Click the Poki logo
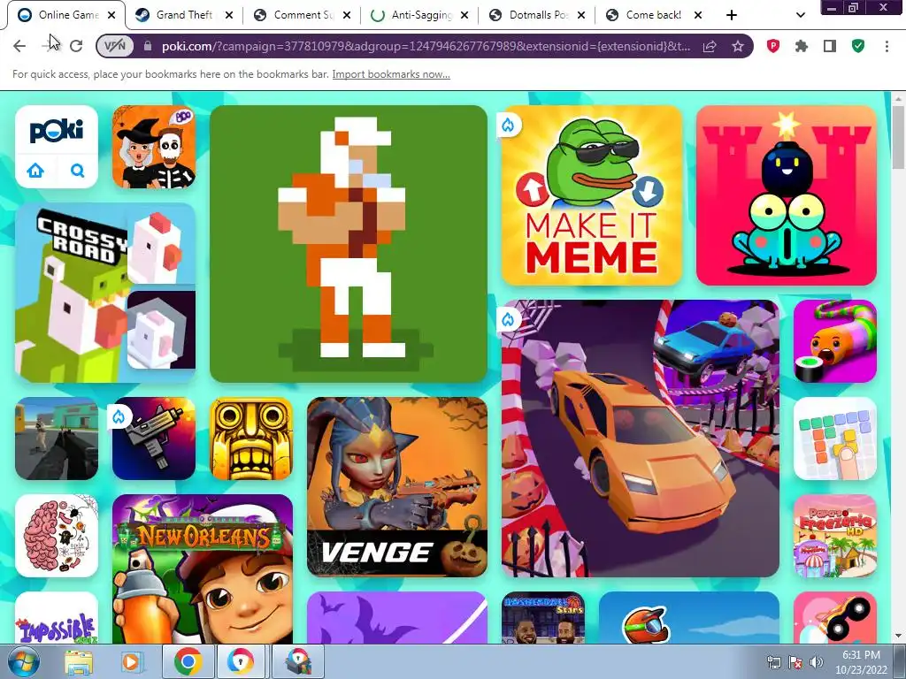 (x=57, y=131)
